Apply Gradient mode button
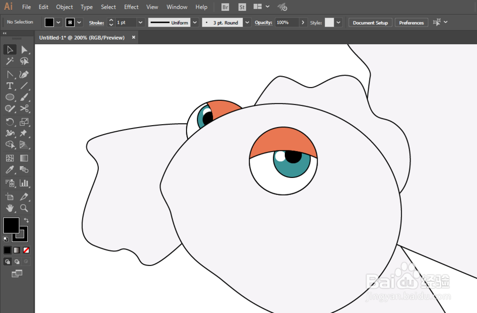 pyautogui.click(x=17, y=250)
